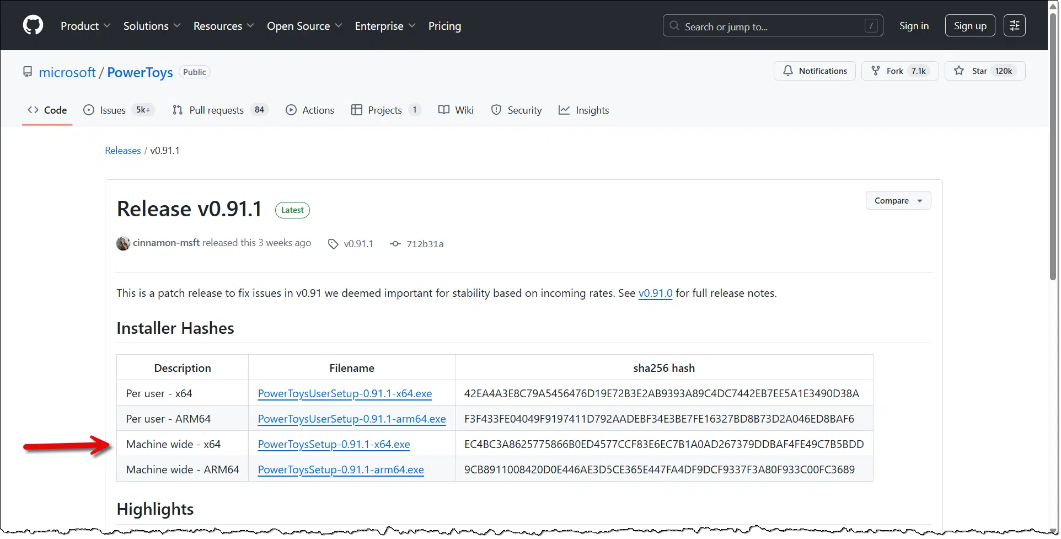1061x539 pixels.
Task: Click the Insights graph icon
Action: click(564, 110)
